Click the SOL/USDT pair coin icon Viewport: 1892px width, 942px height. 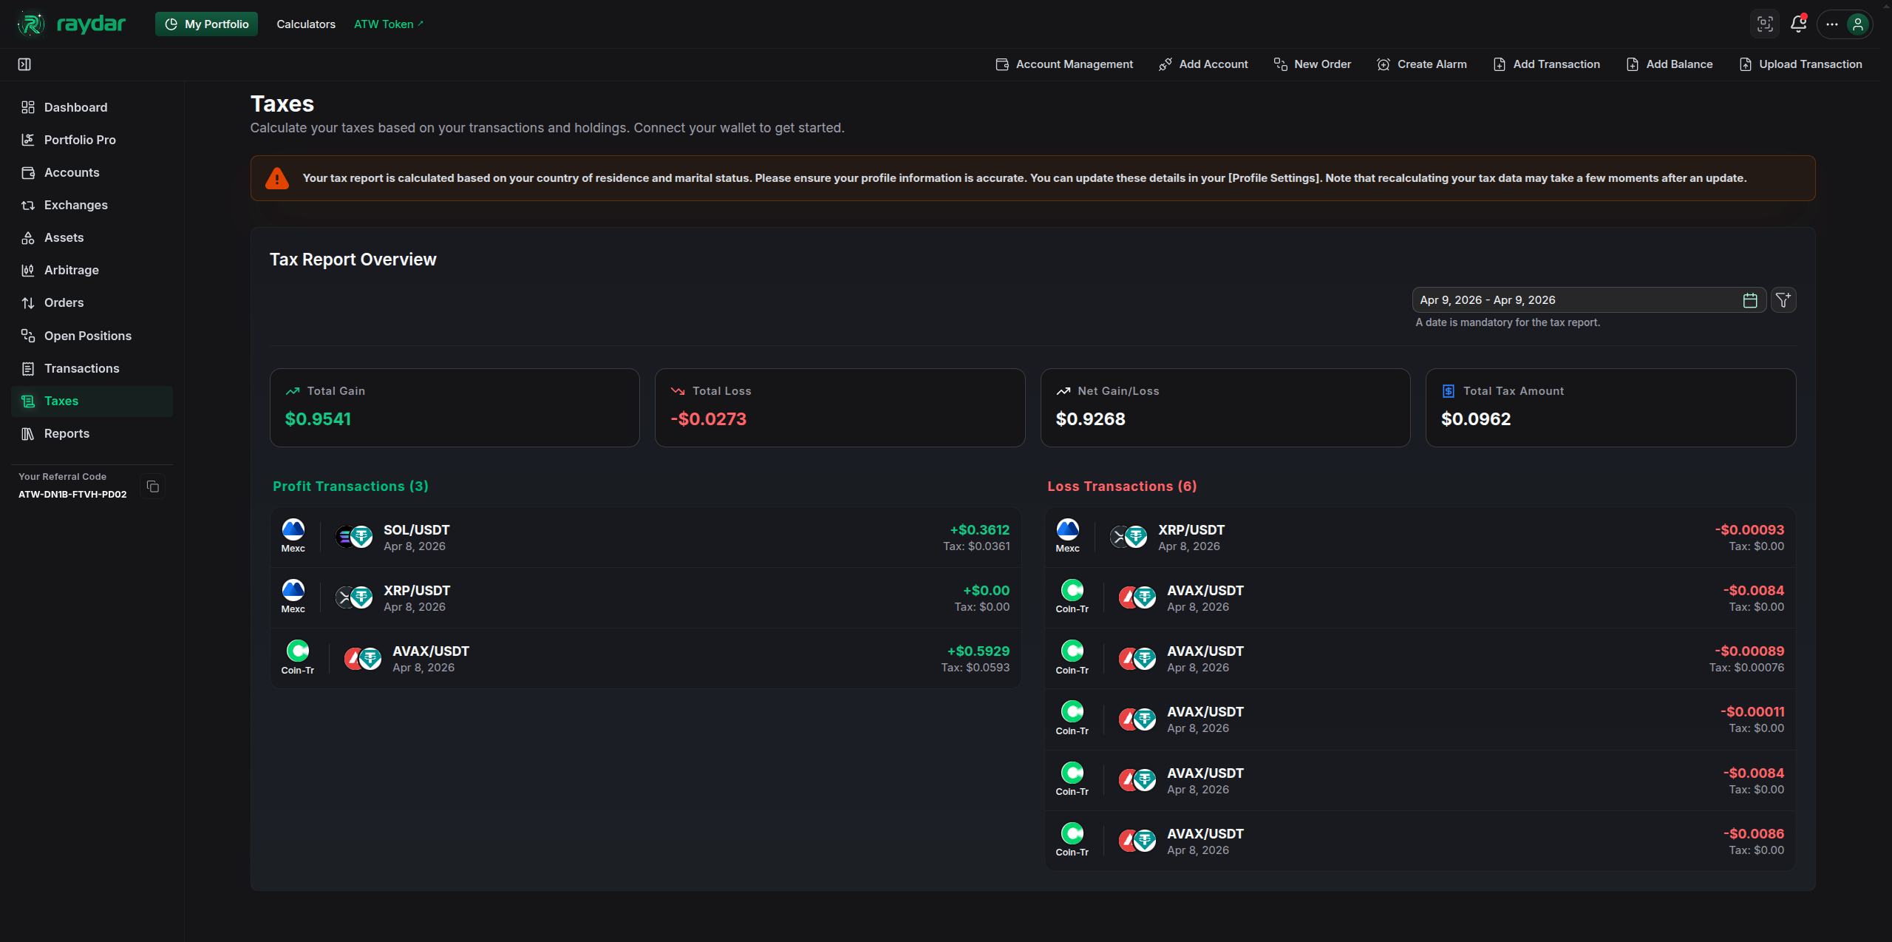click(x=354, y=537)
